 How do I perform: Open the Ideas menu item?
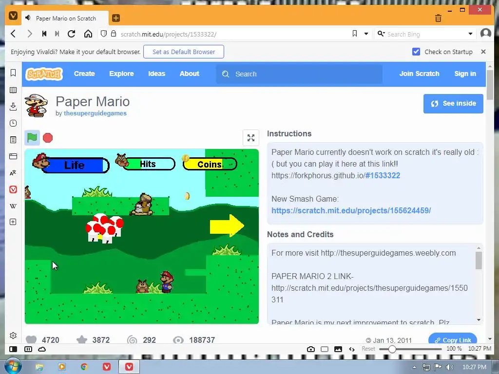coord(156,74)
